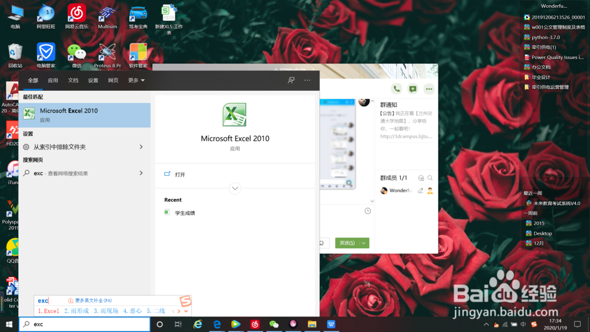Screen dimensions: 590x332
Task: Open Multisim desktop shortcut
Action: coord(107,17)
